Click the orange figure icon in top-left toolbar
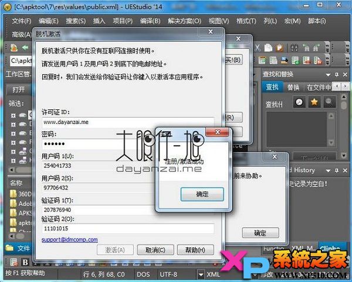 click(14, 47)
